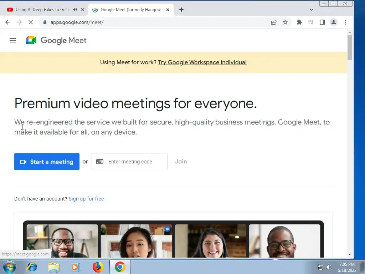Close the Google Meet tab
The height and width of the screenshot is (274, 365).
pos(168,10)
